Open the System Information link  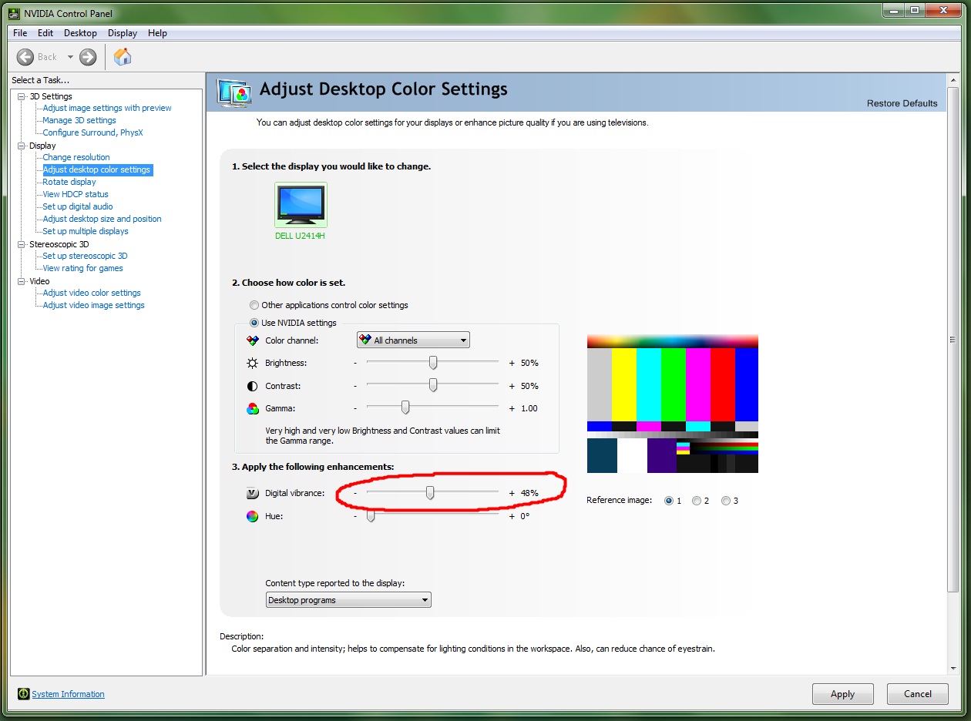click(x=68, y=694)
